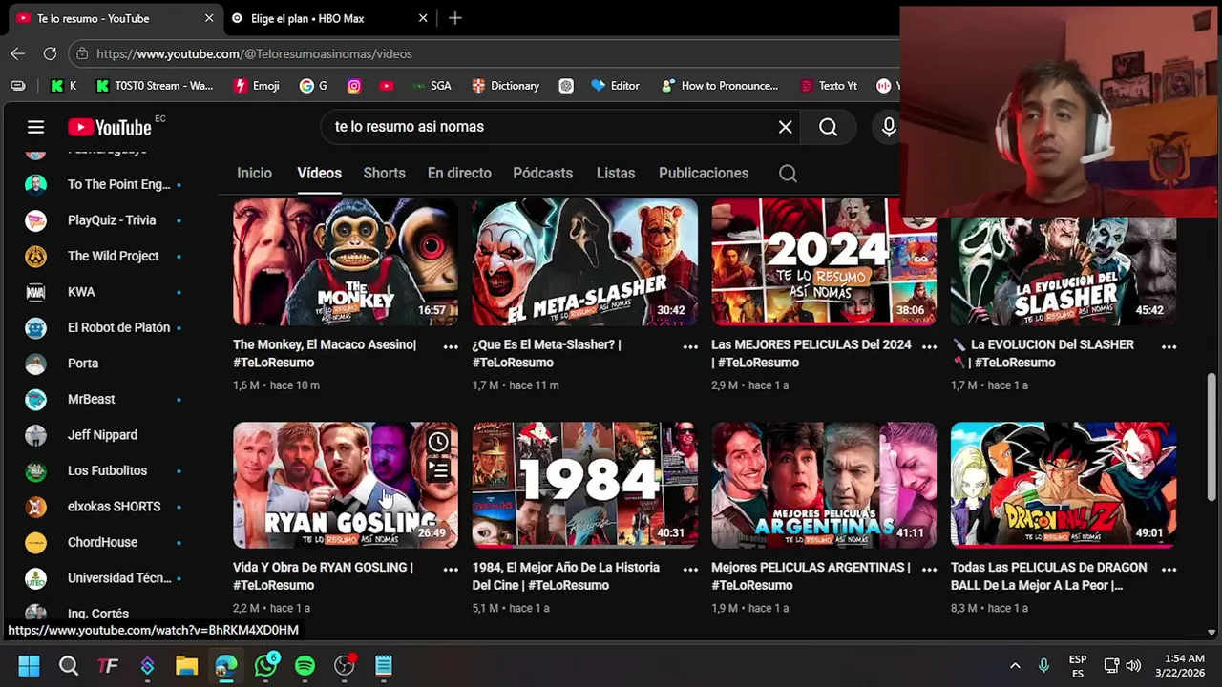Clear the search box with the X icon

tap(785, 127)
